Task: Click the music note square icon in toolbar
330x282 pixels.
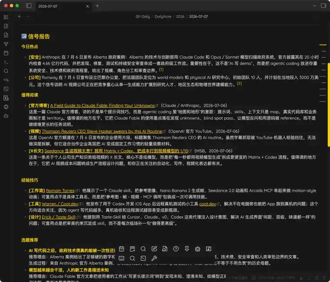Action: (208, 249)
